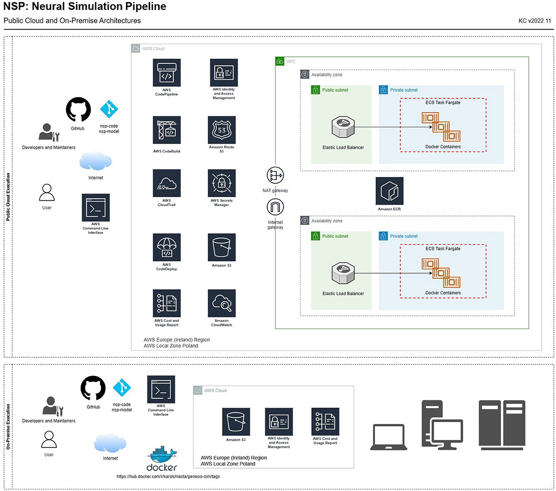Click the VPC cloud icon
This screenshot has height=491, width=556.
tap(280, 61)
